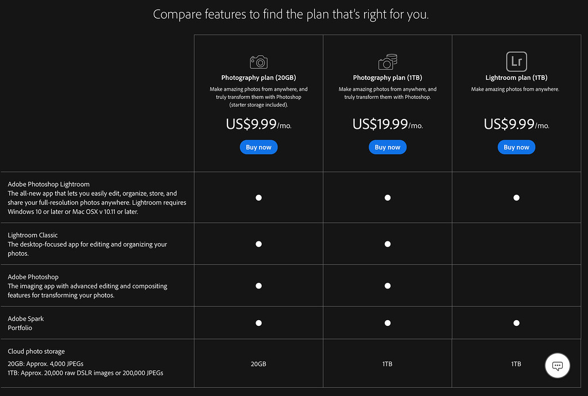Click the 20GB cloud storage cell value
Image resolution: width=588 pixels, height=396 pixels.
[258, 364]
